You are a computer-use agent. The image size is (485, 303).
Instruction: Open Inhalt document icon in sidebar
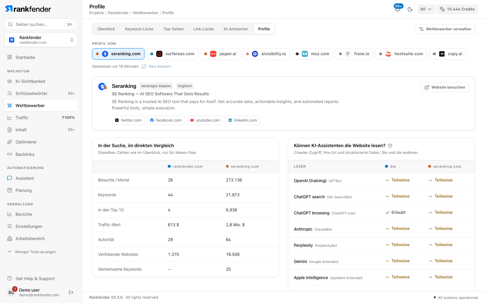tap(9, 130)
